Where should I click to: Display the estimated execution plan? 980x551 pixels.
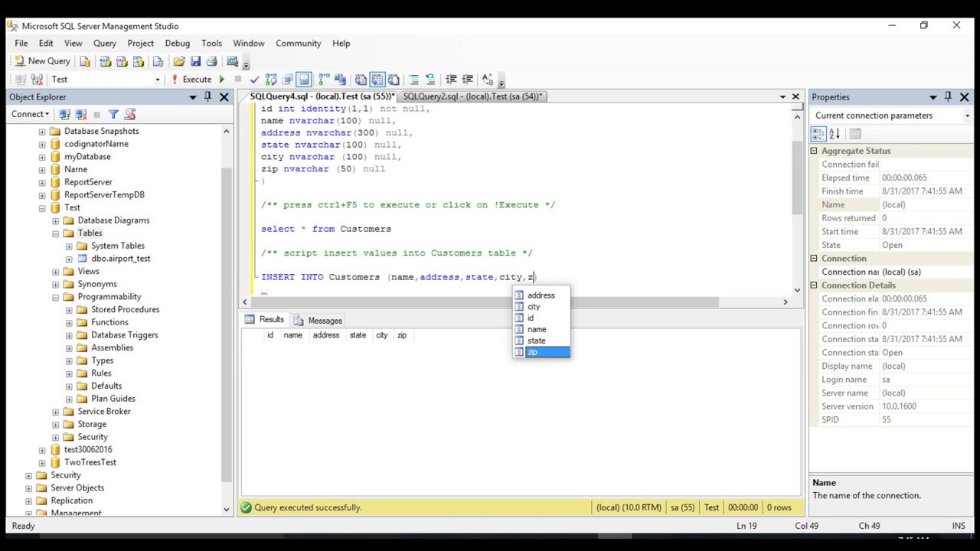[272, 80]
